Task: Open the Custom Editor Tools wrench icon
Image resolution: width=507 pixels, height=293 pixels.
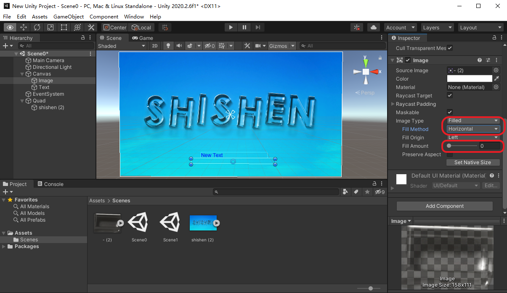Action: [91, 27]
